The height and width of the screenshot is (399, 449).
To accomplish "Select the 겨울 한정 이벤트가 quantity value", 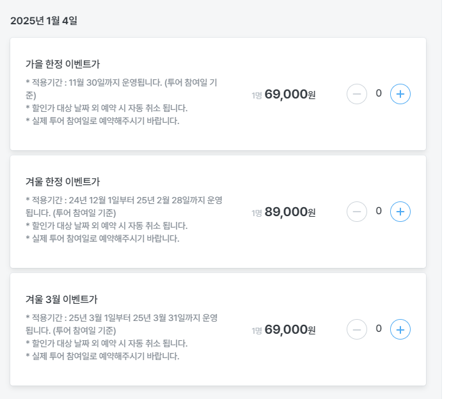I will tap(379, 210).
